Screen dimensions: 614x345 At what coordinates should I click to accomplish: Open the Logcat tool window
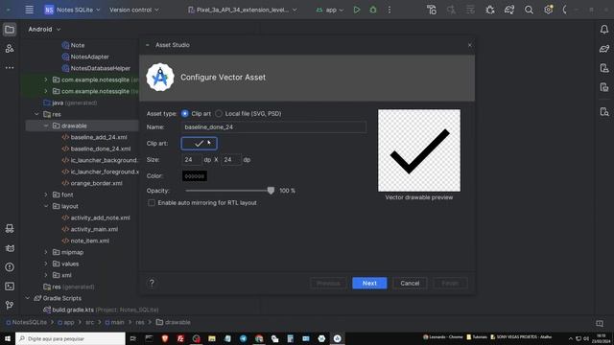(10, 248)
